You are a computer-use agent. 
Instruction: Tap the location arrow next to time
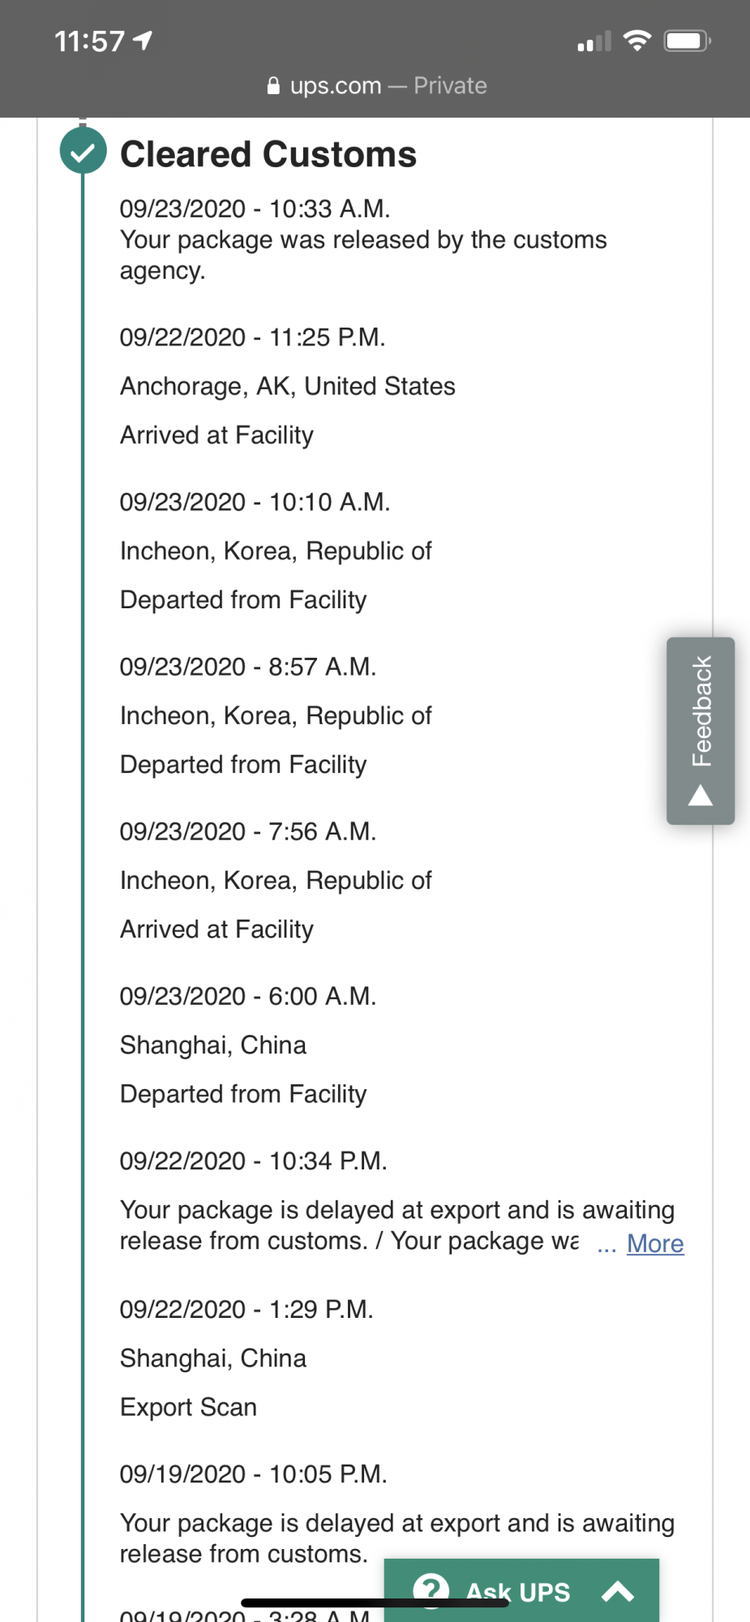pos(143,41)
